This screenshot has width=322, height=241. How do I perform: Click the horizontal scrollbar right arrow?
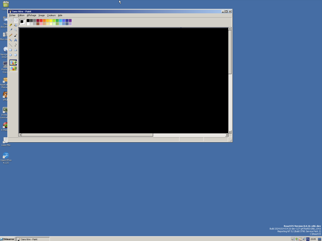point(227,135)
